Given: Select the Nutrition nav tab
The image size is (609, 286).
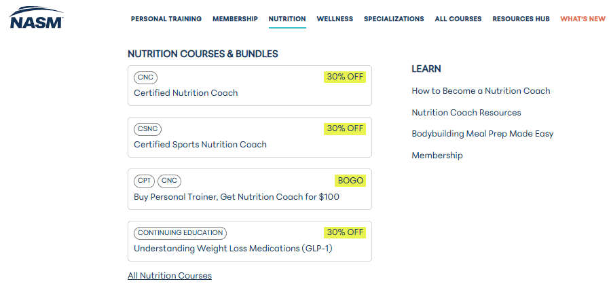Looking at the screenshot, I should (x=287, y=18).
